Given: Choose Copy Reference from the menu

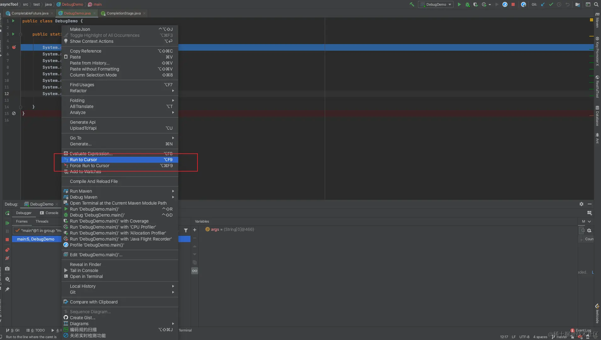Looking at the screenshot, I should click(120, 51).
